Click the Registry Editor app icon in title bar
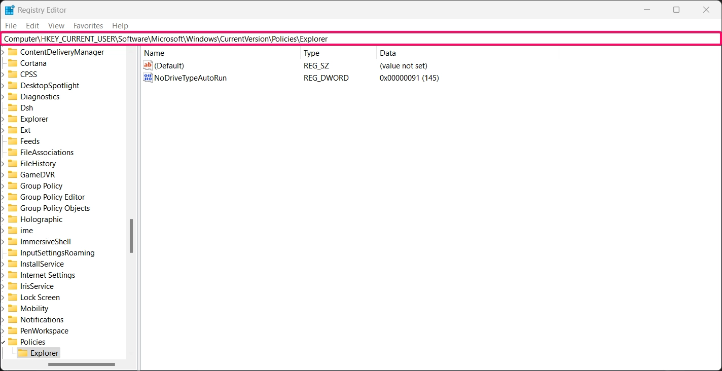Image resolution: width=722 pixels, height=371 pixels. pyautogui.click(x=10, y=10)
